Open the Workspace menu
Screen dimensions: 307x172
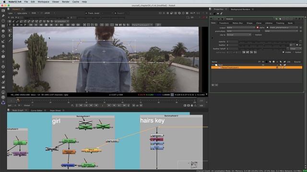pos(43,2)
